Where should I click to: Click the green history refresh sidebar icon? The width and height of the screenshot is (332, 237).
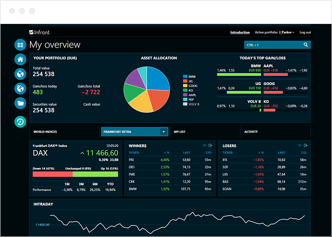click(20, 122)
